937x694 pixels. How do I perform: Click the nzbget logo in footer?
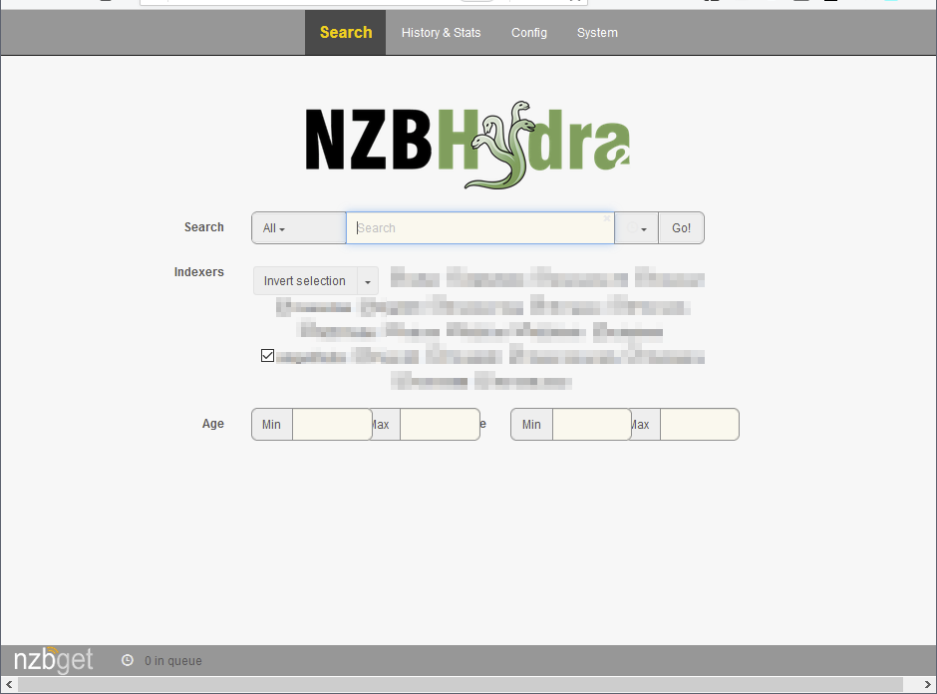click(x=53, y=660)
